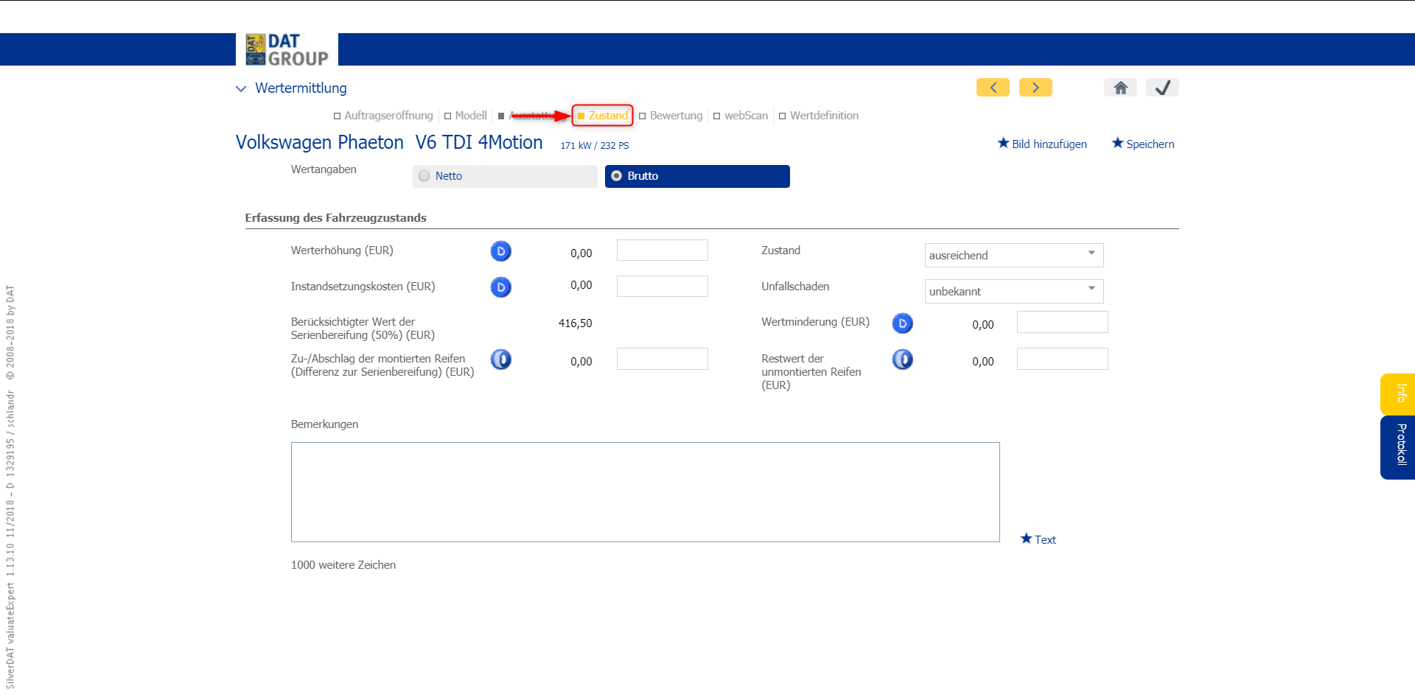This screenshot has height=694, width=1415.
Task: Go to the Modell step
Action: click(466, 116)
